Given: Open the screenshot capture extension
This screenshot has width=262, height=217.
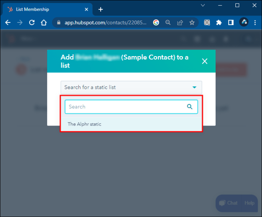Looking at the screenshot, I should pos(207,22).
